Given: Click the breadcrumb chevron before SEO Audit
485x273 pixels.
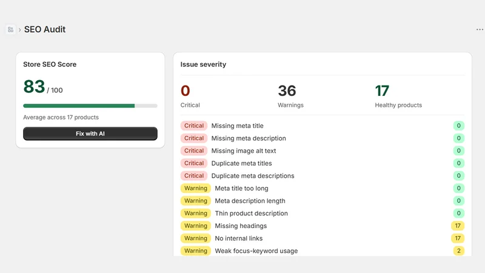Looking at the screenshot, I should pos(20,30).
